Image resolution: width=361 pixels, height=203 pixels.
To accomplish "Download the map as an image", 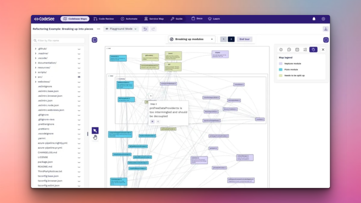I will coord(326,29).
